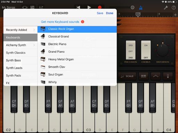The image size is (178, 133).
Task: Click the red Record button
Action: click(100, 7)
